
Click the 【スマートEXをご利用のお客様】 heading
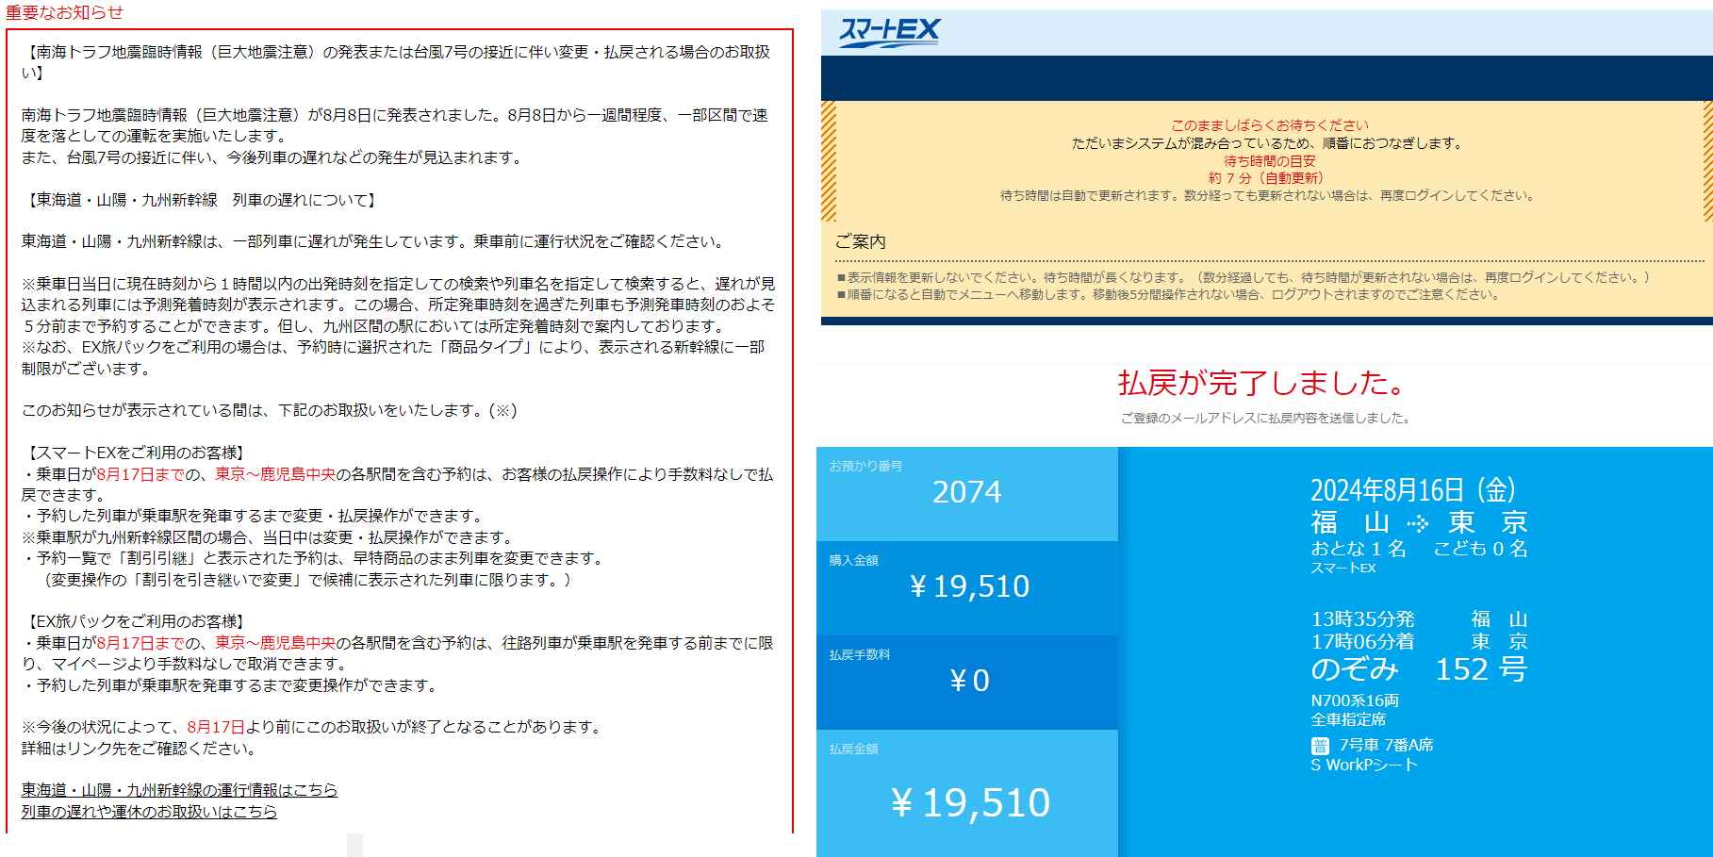click(x=136, y=453)
